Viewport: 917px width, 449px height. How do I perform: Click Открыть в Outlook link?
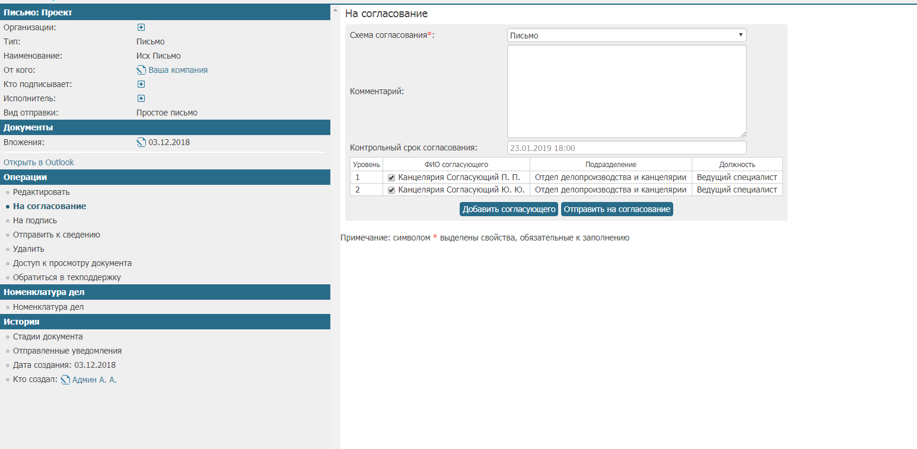click(x=39, y=162)
